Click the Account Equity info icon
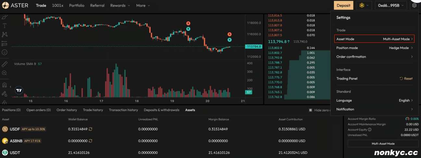421x158 pixels. (370, 130)
